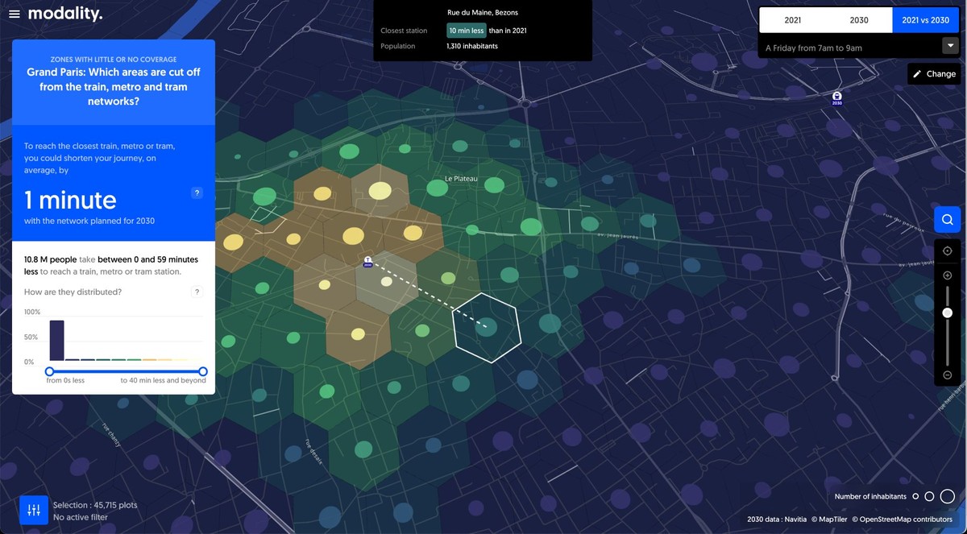The width and height of the screenshot is (967, 534).
Task: Open the Navitia data link
Action: [x=794, y=520]
